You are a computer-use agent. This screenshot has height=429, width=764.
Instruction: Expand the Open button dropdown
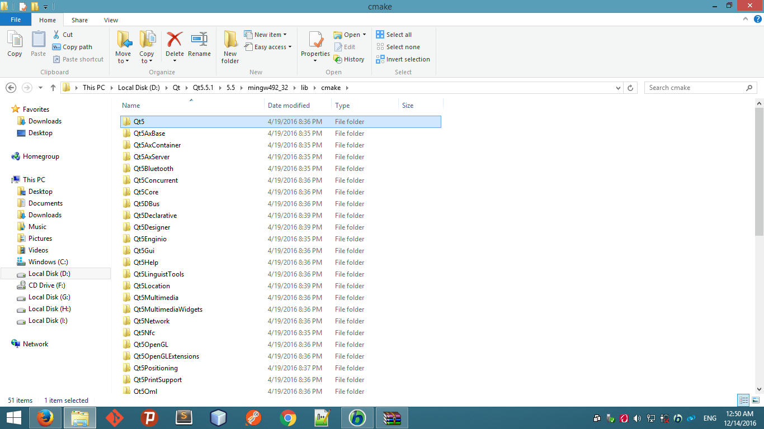[364, 35]
